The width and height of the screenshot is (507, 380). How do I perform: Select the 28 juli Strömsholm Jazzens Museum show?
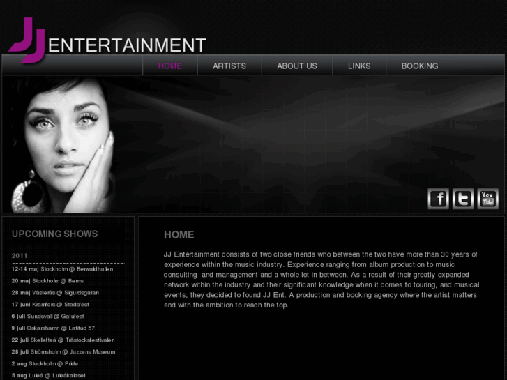(63, 351)
